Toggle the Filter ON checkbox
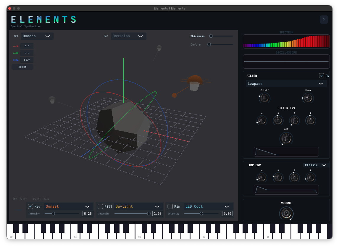 point(321,75)
